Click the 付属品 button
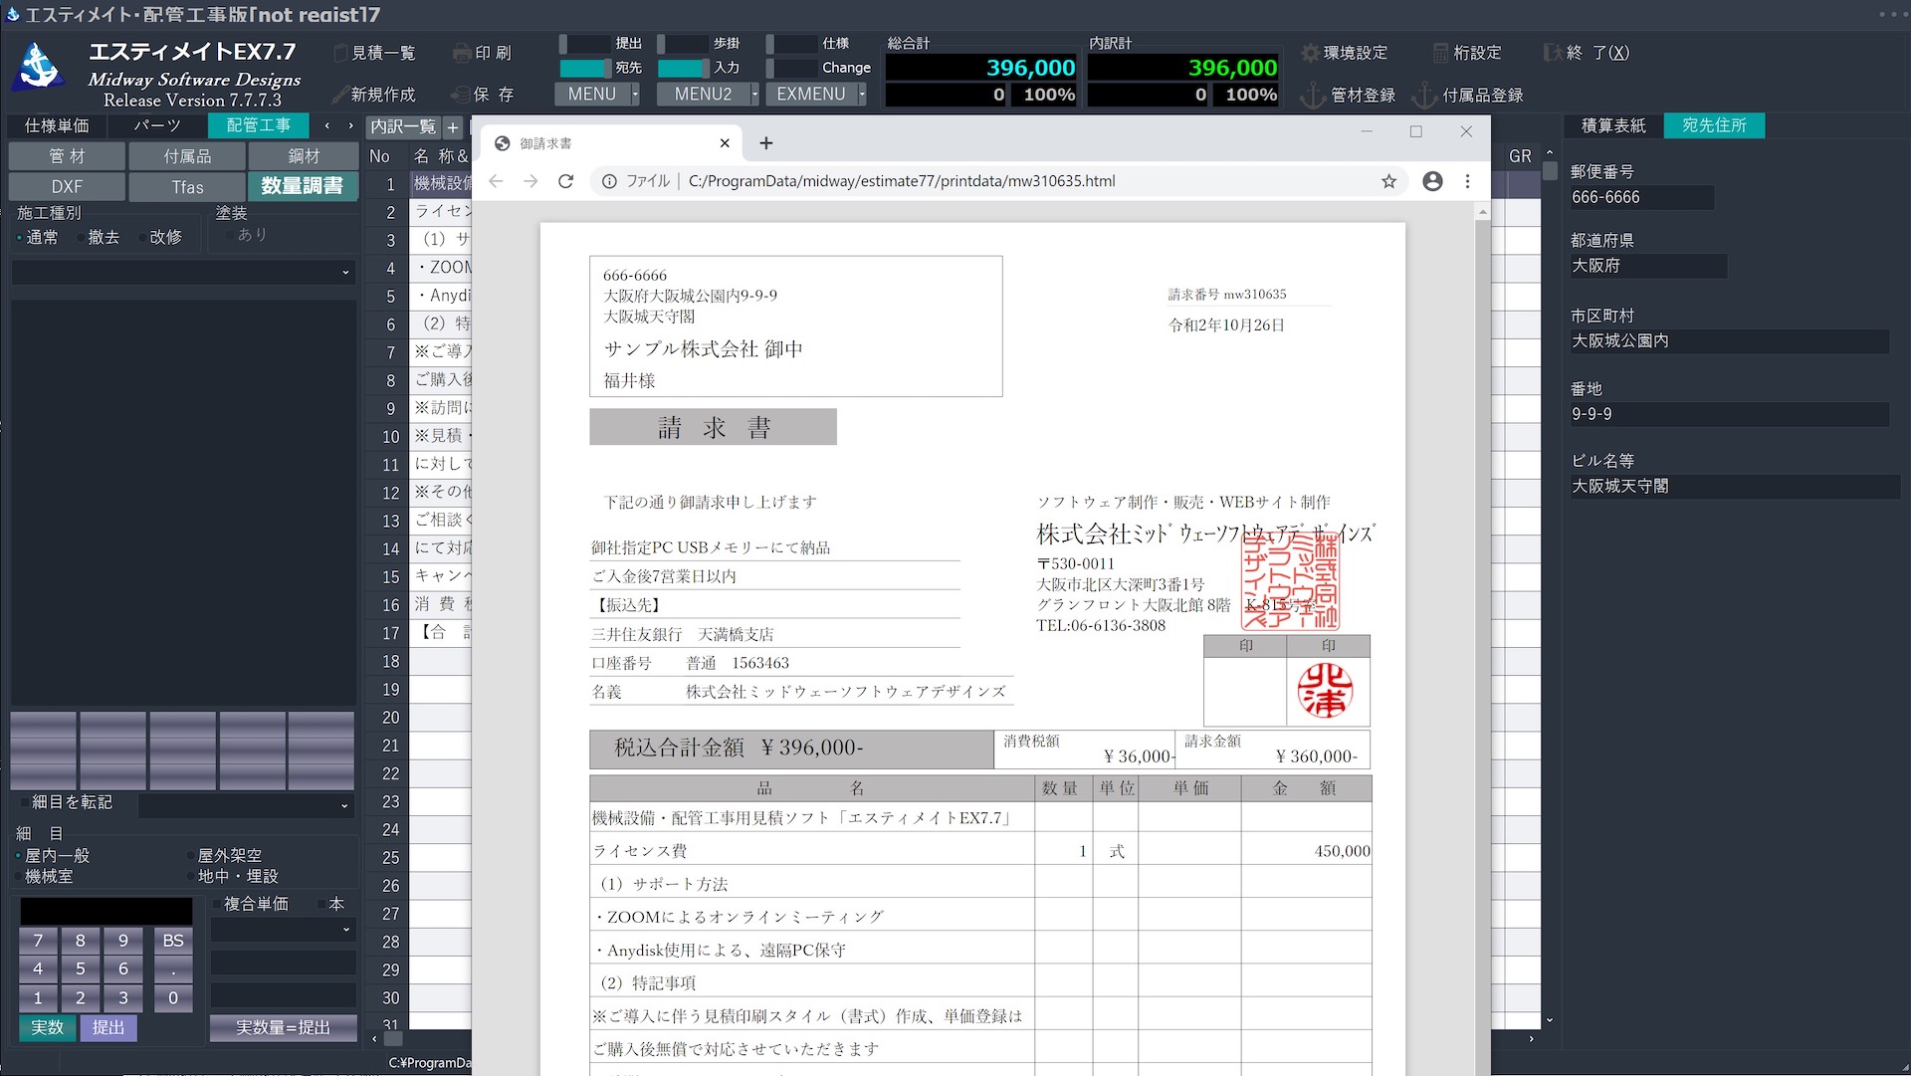Viewport: 1911px width, 1076px height. [187, 156]
